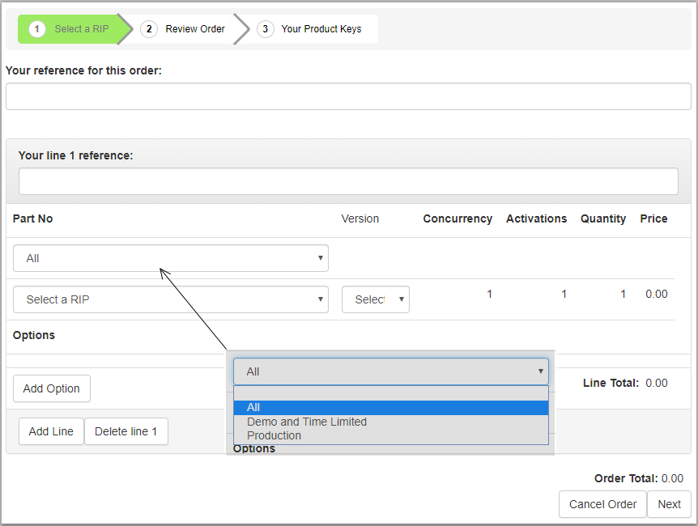Open the All part filter dropdown
The image size is (698, 526).
click(x=171, y=258)
